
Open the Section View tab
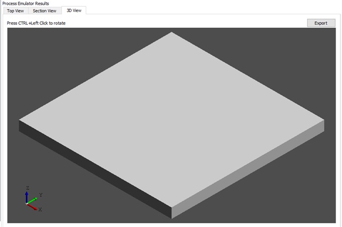(x=45, y=11)
